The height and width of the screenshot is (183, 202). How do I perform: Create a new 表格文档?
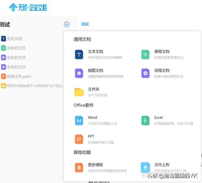pyautogui.click(x=162, y=51)
